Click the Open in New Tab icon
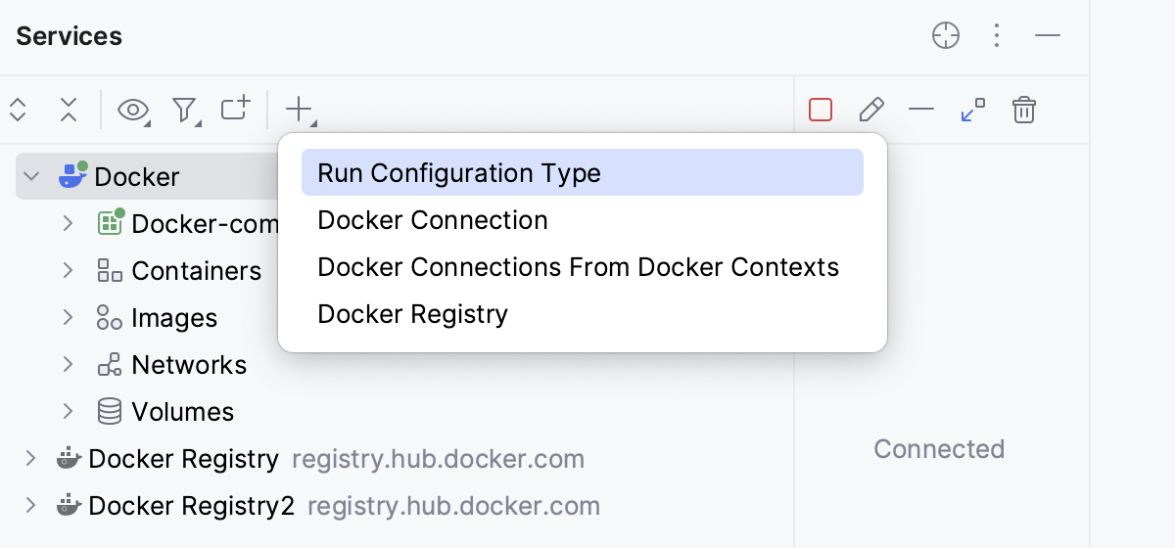1175x548 pixels. [235, 109]
